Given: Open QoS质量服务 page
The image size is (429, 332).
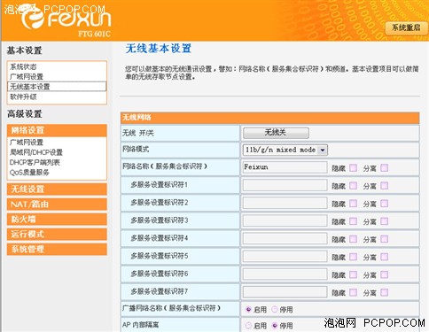Looking at the screenshot, I should (x=29, y=173).
